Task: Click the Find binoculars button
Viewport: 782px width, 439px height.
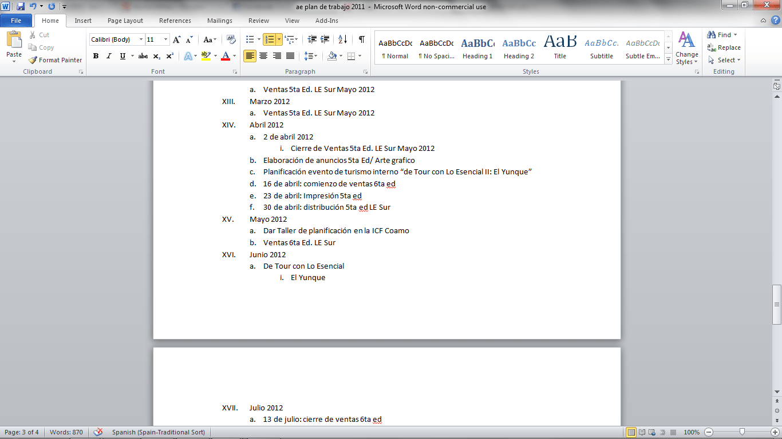Action: (x=722, y=35)
